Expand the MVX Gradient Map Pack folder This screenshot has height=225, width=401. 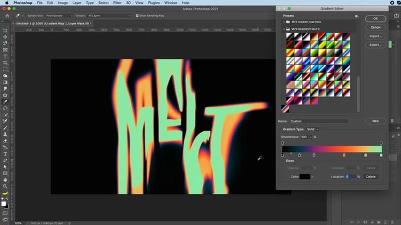pos(284,22)
